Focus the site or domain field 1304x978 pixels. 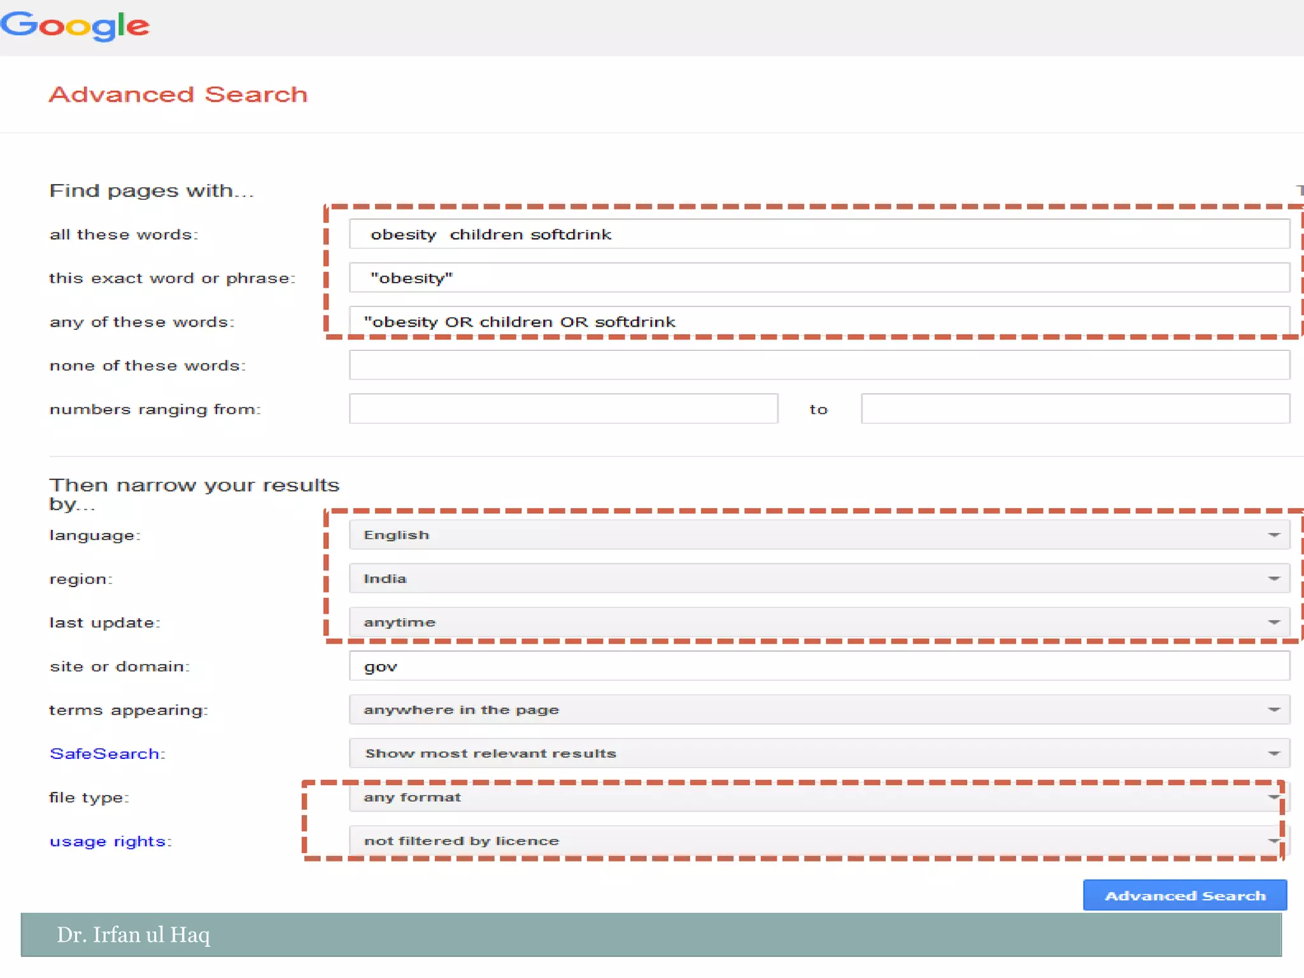(x=819, y=666)
